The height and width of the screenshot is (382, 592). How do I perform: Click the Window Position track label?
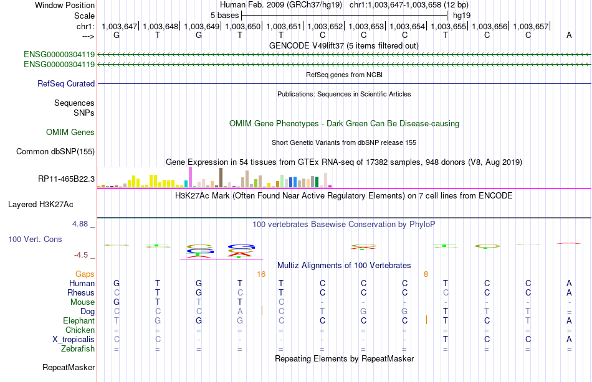(x=65, y=5)
